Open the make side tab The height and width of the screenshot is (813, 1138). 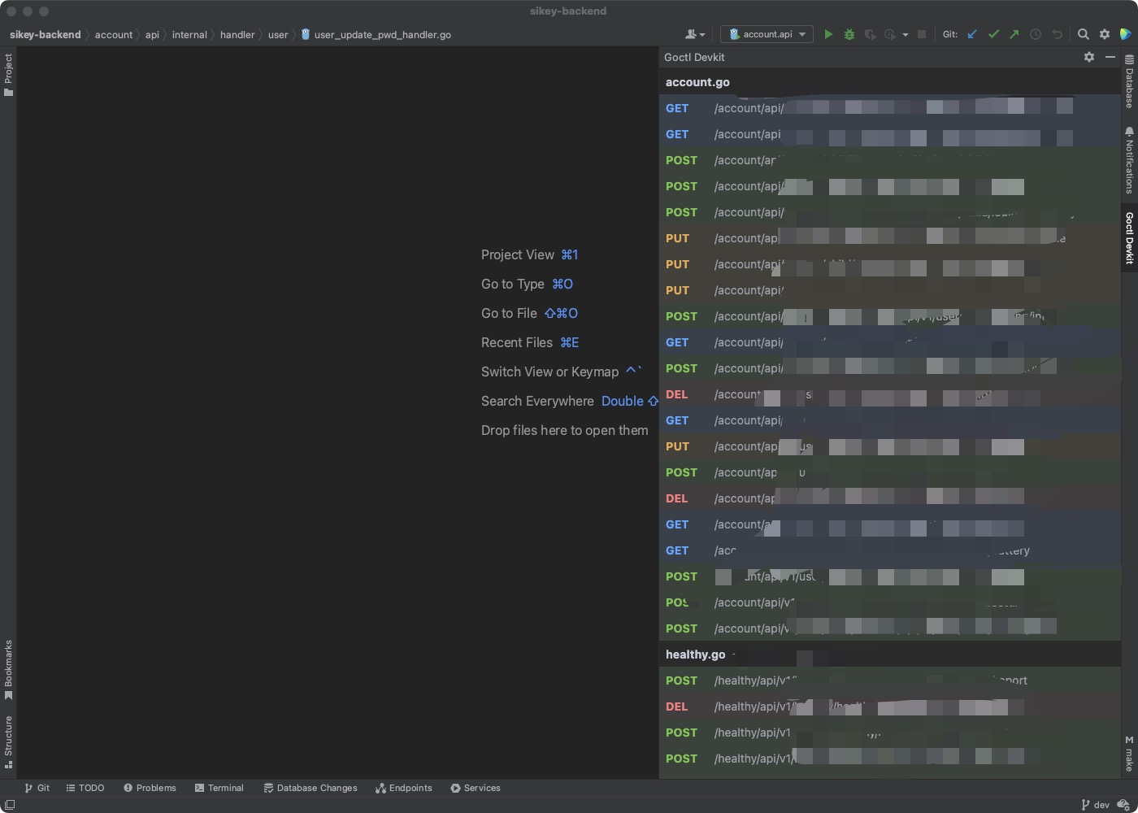point(1129,754)
